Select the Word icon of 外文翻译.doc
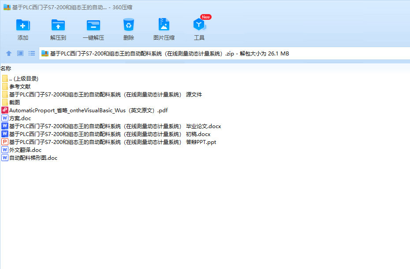Screen dimensions: 410x269 [5, 150]
